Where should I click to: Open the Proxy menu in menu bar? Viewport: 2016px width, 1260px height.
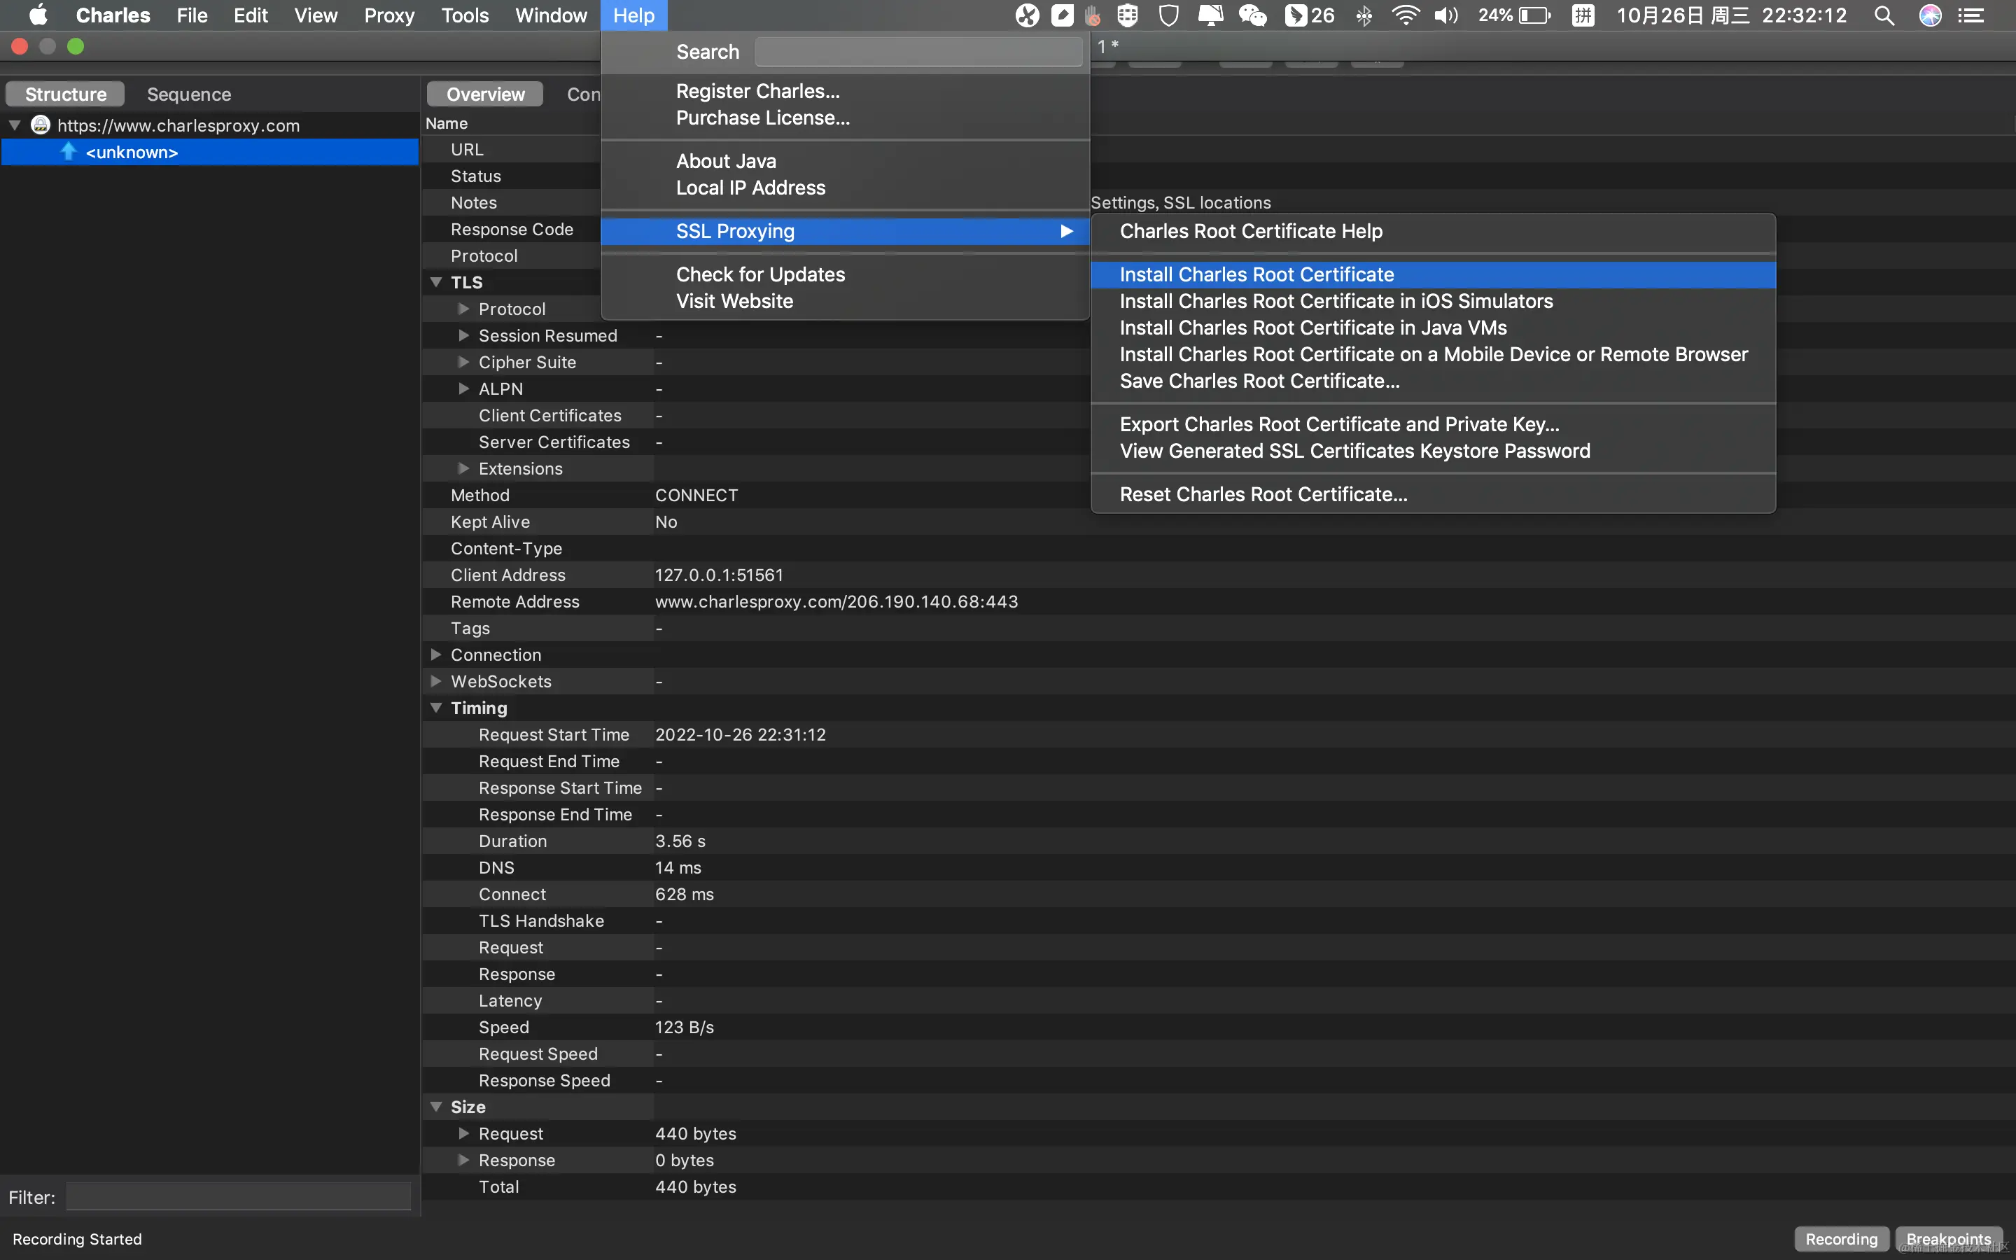388,15
